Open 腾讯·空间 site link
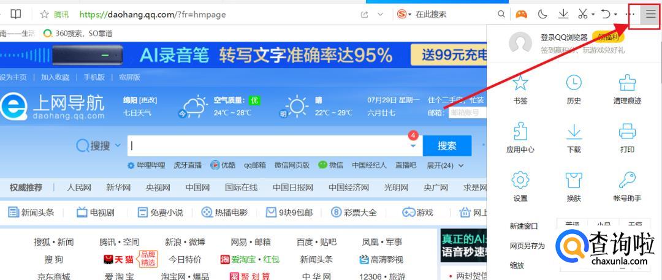 point(120,242)
